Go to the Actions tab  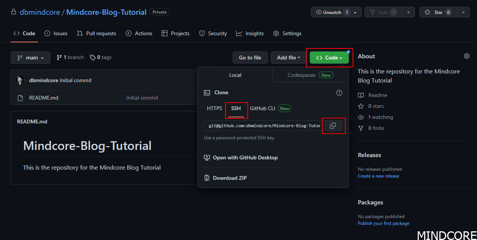pyautogui.click(x=139, y=33)
